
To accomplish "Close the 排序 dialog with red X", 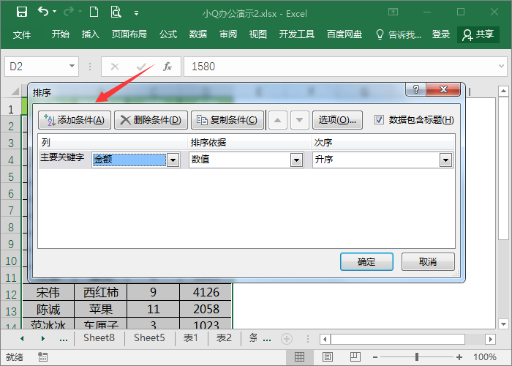I will tap(443, 89).
